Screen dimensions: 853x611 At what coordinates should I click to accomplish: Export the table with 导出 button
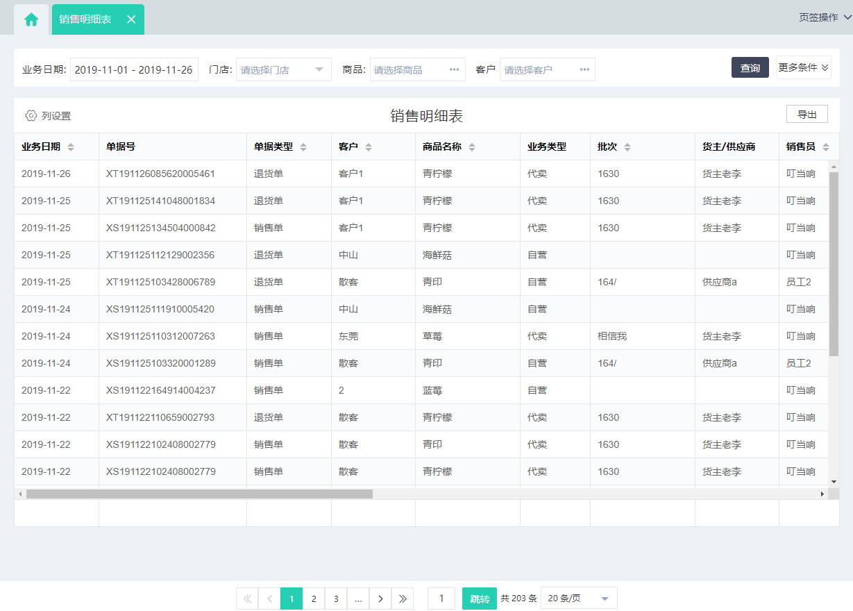click(x=807, y=115)
